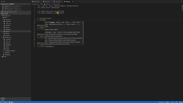
Task: Open views.py in blog folder
Action: 7,35
